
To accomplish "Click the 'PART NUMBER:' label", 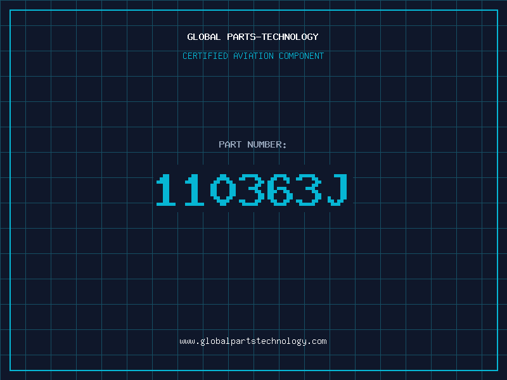I will pos(253,144).
